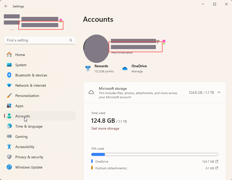
Task: Click the Personalization paintbrush icon
Action: tap(9, 95)
